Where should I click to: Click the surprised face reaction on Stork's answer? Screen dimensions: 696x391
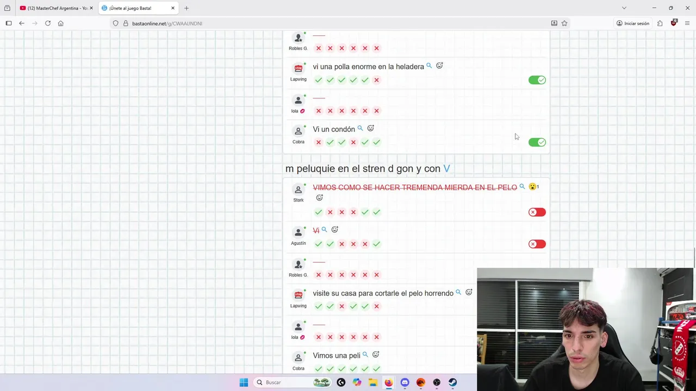tap(533, 187)
